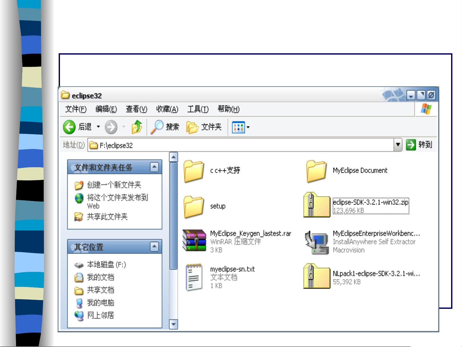Screen dimensions: 462x347
Task: Select the file name myeclipse-sn.txt
Action: coord(232,269)
